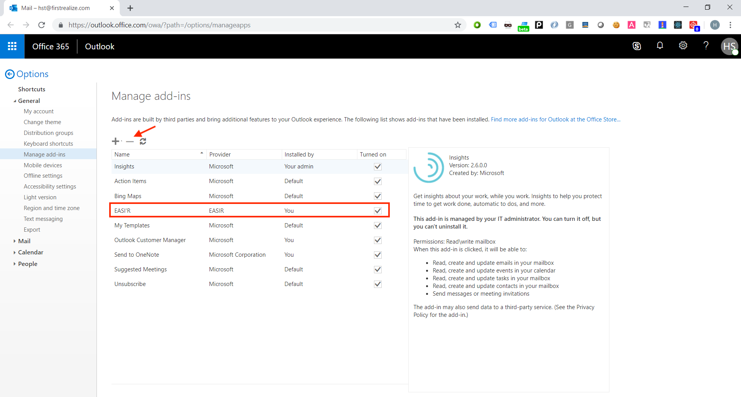
Task: Select the Send to OneNote row name
Action: (x=137, y=255)
